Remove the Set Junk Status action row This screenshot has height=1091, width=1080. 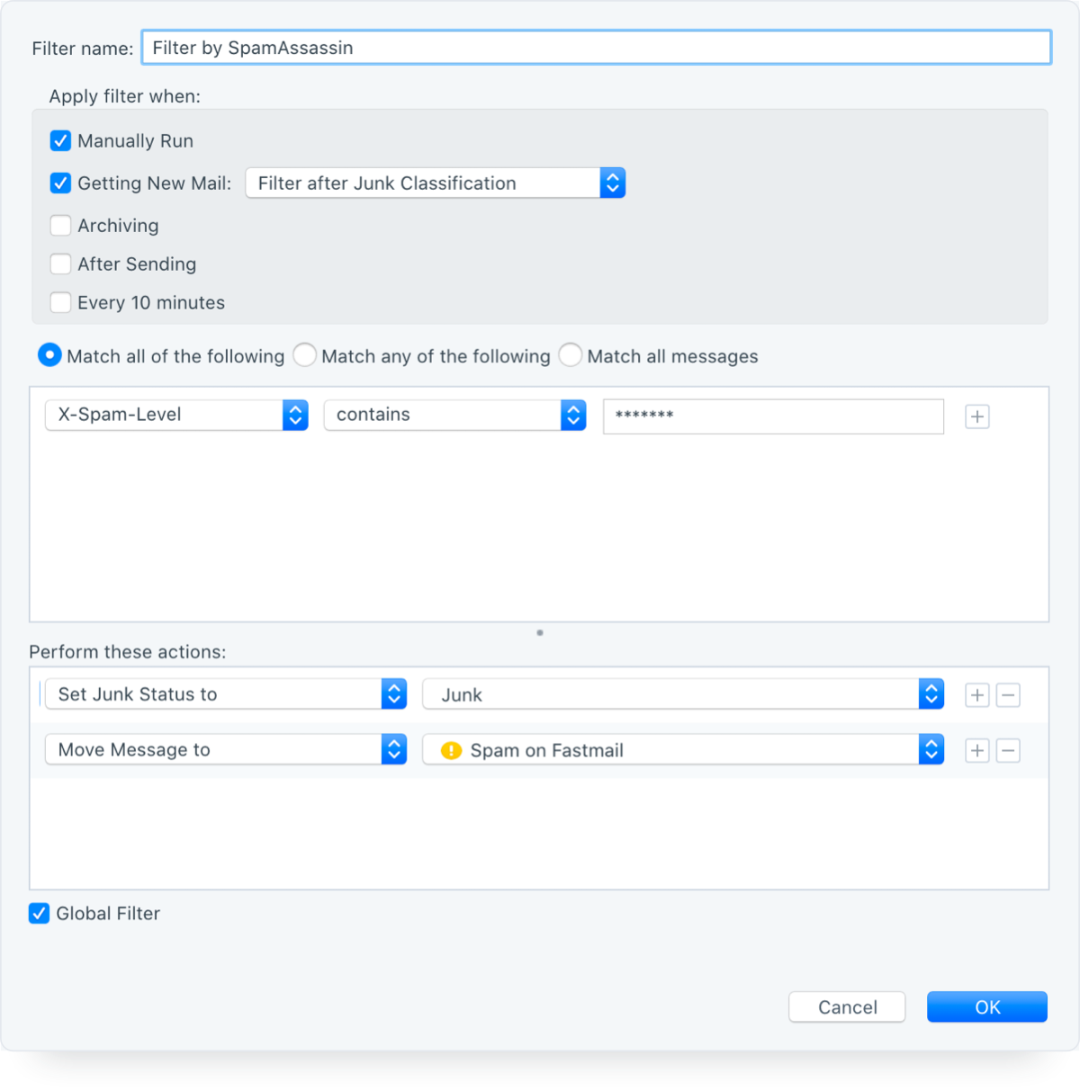tap(1008, 695)
